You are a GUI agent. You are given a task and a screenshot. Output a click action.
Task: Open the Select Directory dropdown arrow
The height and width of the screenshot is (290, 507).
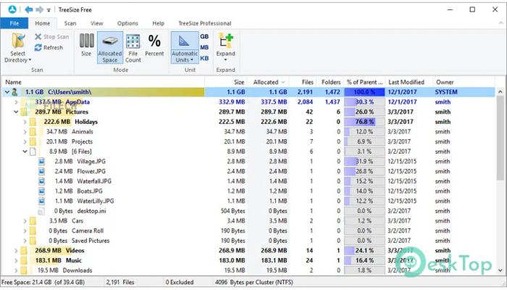pyautogui.click(x=30, y=60)
